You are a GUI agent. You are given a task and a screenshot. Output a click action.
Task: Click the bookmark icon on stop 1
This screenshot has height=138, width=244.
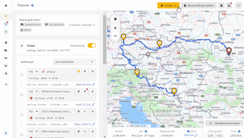(79, 72)
